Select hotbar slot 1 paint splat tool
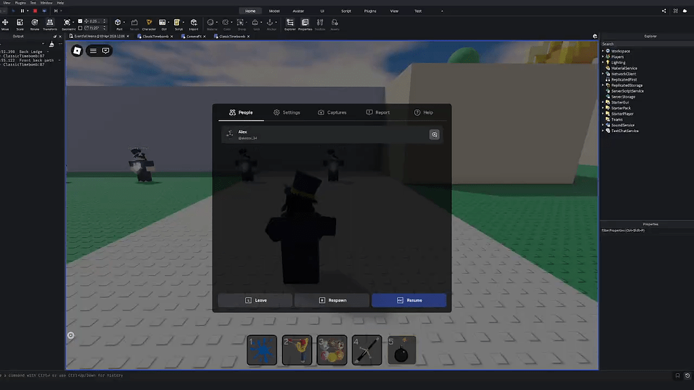This screenshot has height=390, width=694. click(262, 350)
